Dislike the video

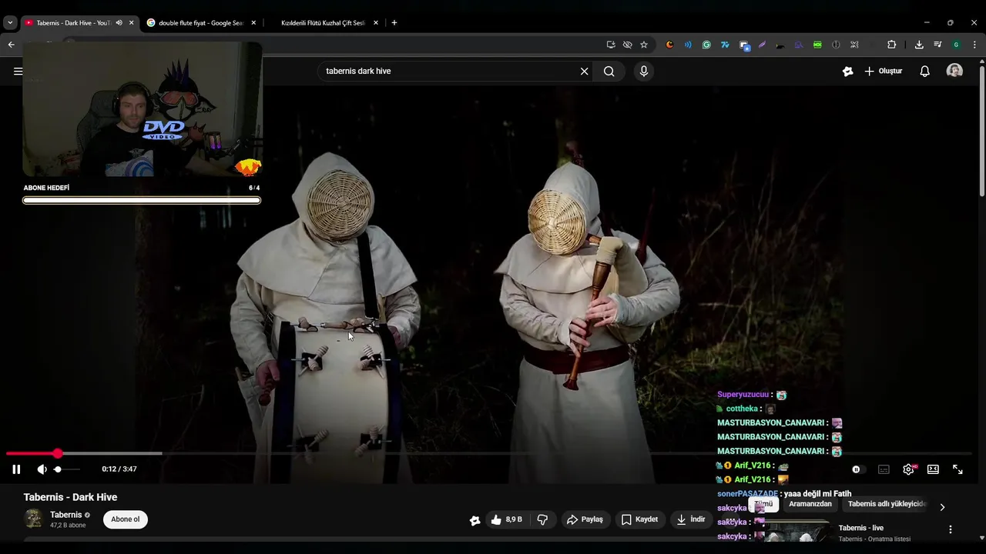[542, 519]
